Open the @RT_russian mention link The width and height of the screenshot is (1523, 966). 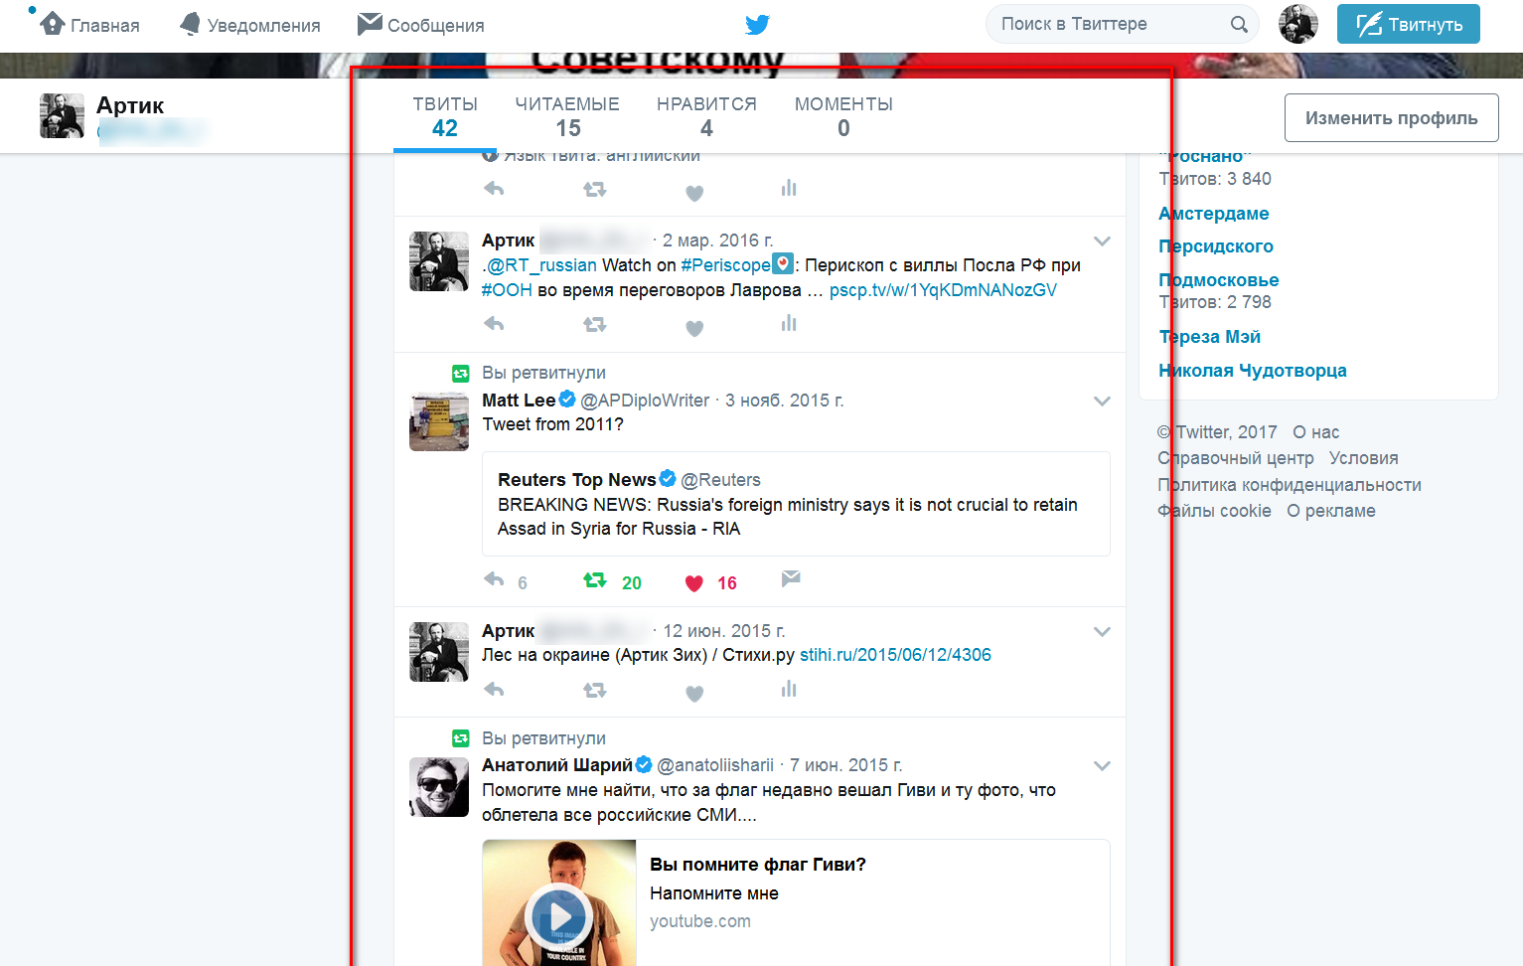pyautogui.click(x=541, y=265)
